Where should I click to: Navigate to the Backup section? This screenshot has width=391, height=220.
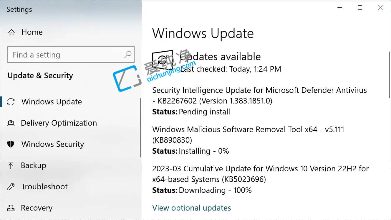click(33, 165)
